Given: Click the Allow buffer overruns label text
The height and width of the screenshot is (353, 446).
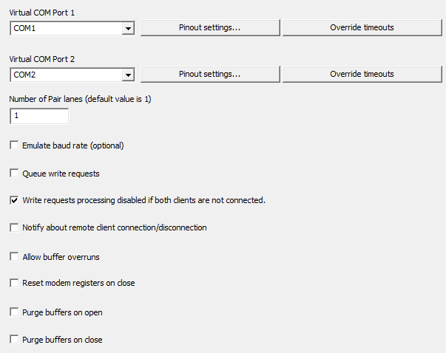Looking at the screenshot, I should tap(61, 257).
